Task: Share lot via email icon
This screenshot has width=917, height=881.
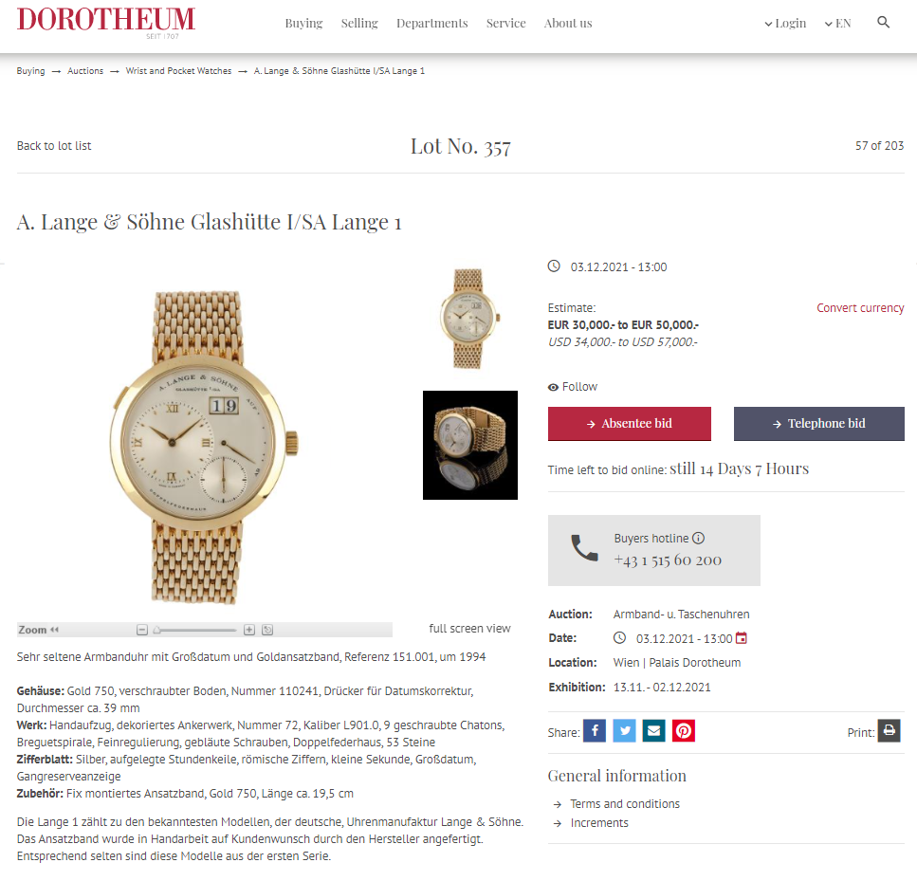Action: pyautogui.click(x=653, y=730)
